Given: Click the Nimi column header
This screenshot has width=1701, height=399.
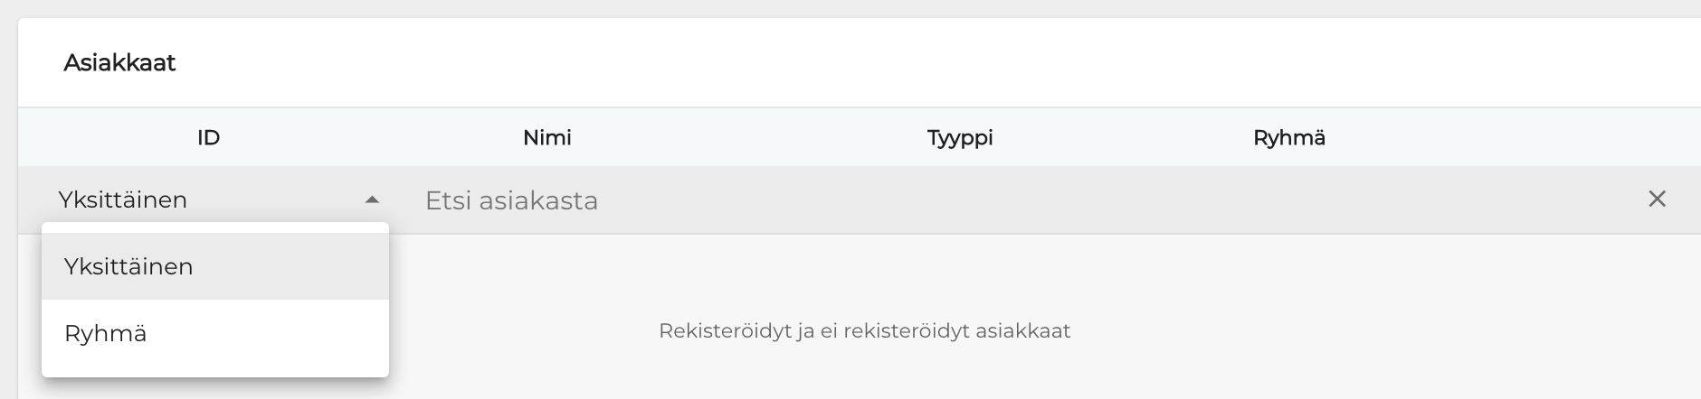Looking at the screenshot, I should pyautogui.click(x=547, y=138).
